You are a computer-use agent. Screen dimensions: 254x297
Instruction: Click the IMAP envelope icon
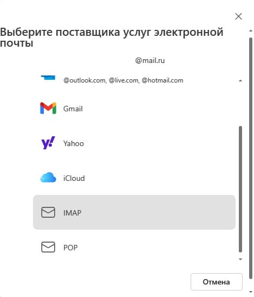click(48, 212)
